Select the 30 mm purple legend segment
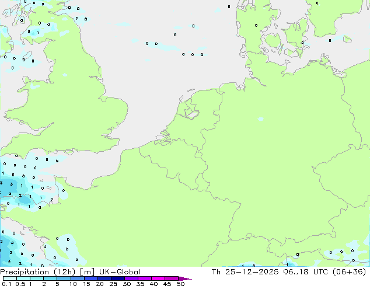 [133, 279]
